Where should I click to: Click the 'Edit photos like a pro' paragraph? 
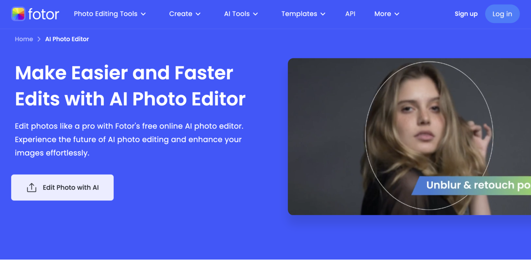[x=129, y=140]
